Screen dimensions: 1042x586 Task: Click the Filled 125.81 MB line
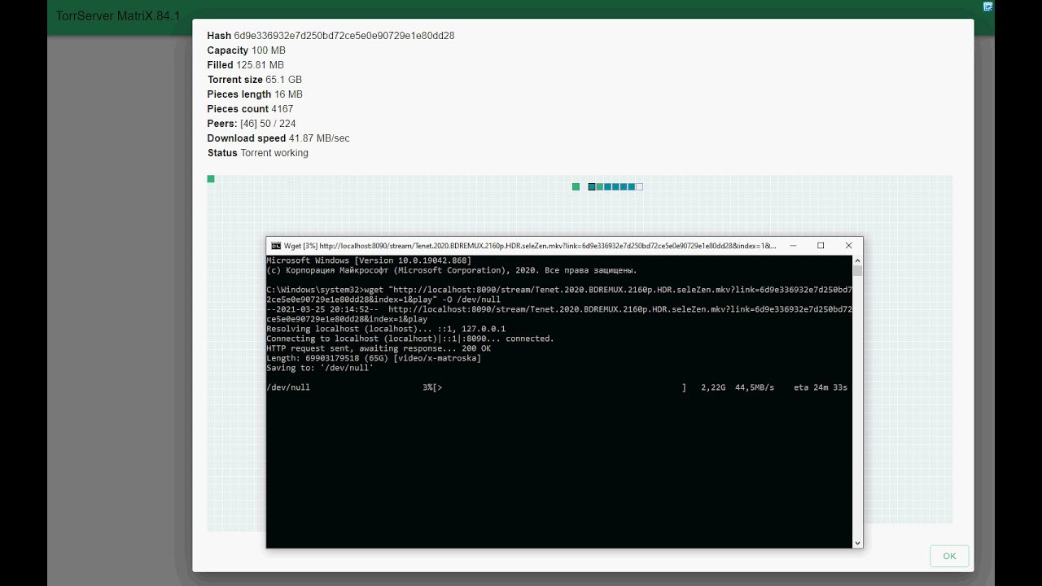[246, 65]
